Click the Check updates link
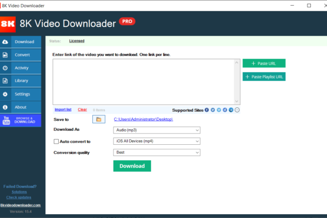The width and height of the screenshot is (327, 218). [18, 197]
